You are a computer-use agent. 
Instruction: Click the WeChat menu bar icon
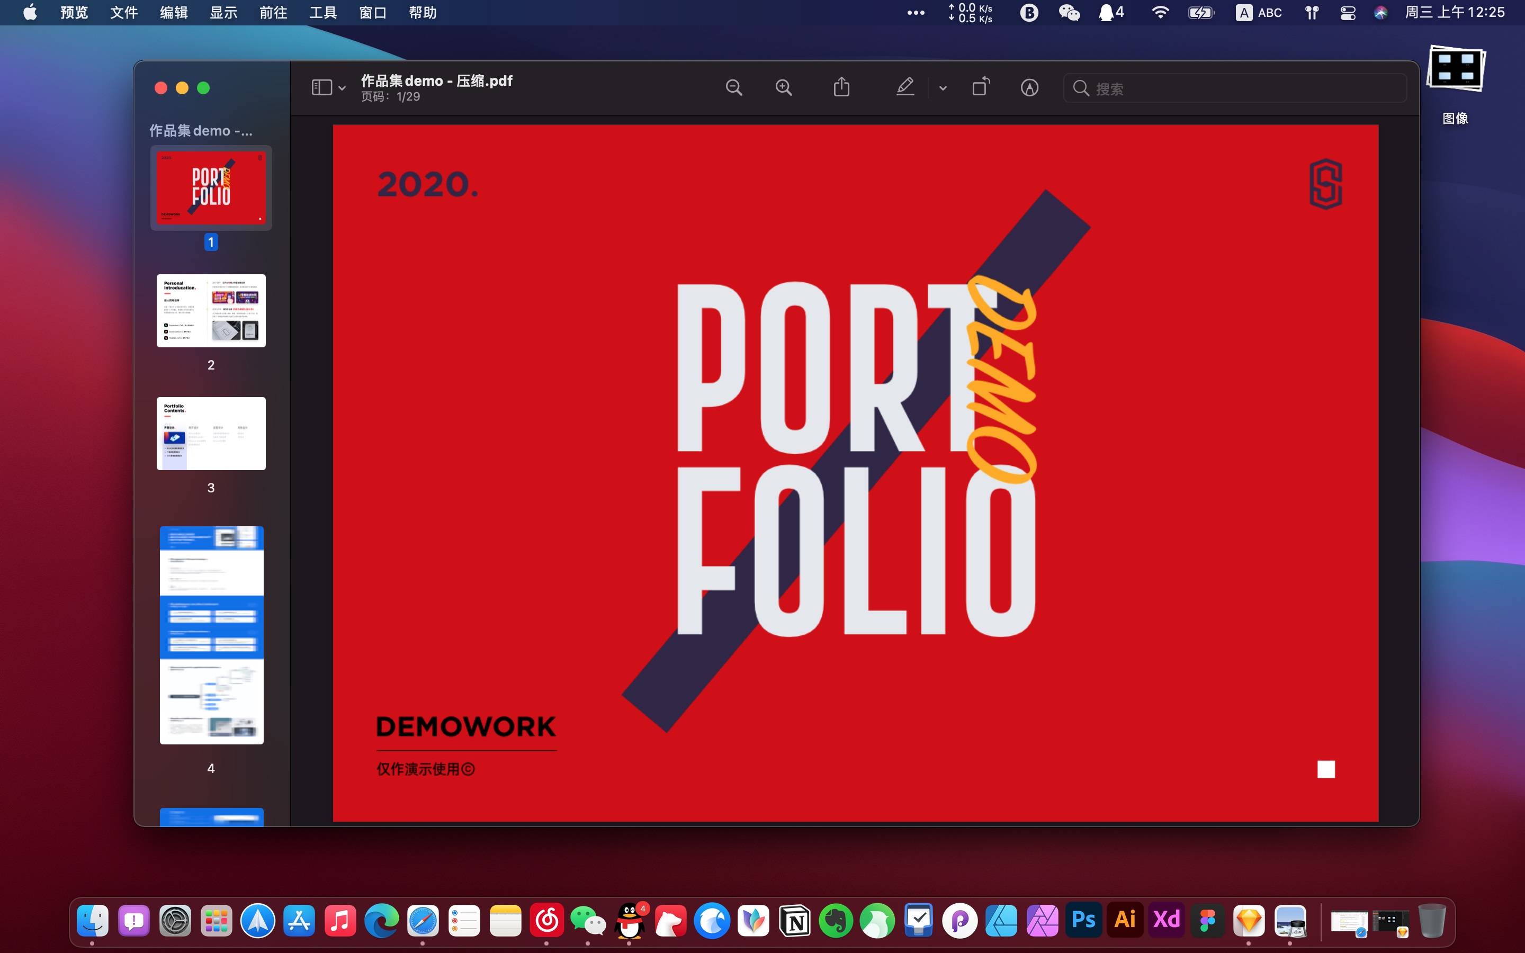click(1070, 13)
